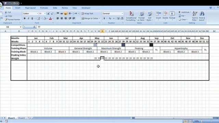Click Decrease Indent
This screenshot has width=219, height=123.
click(x=70, y=18)
